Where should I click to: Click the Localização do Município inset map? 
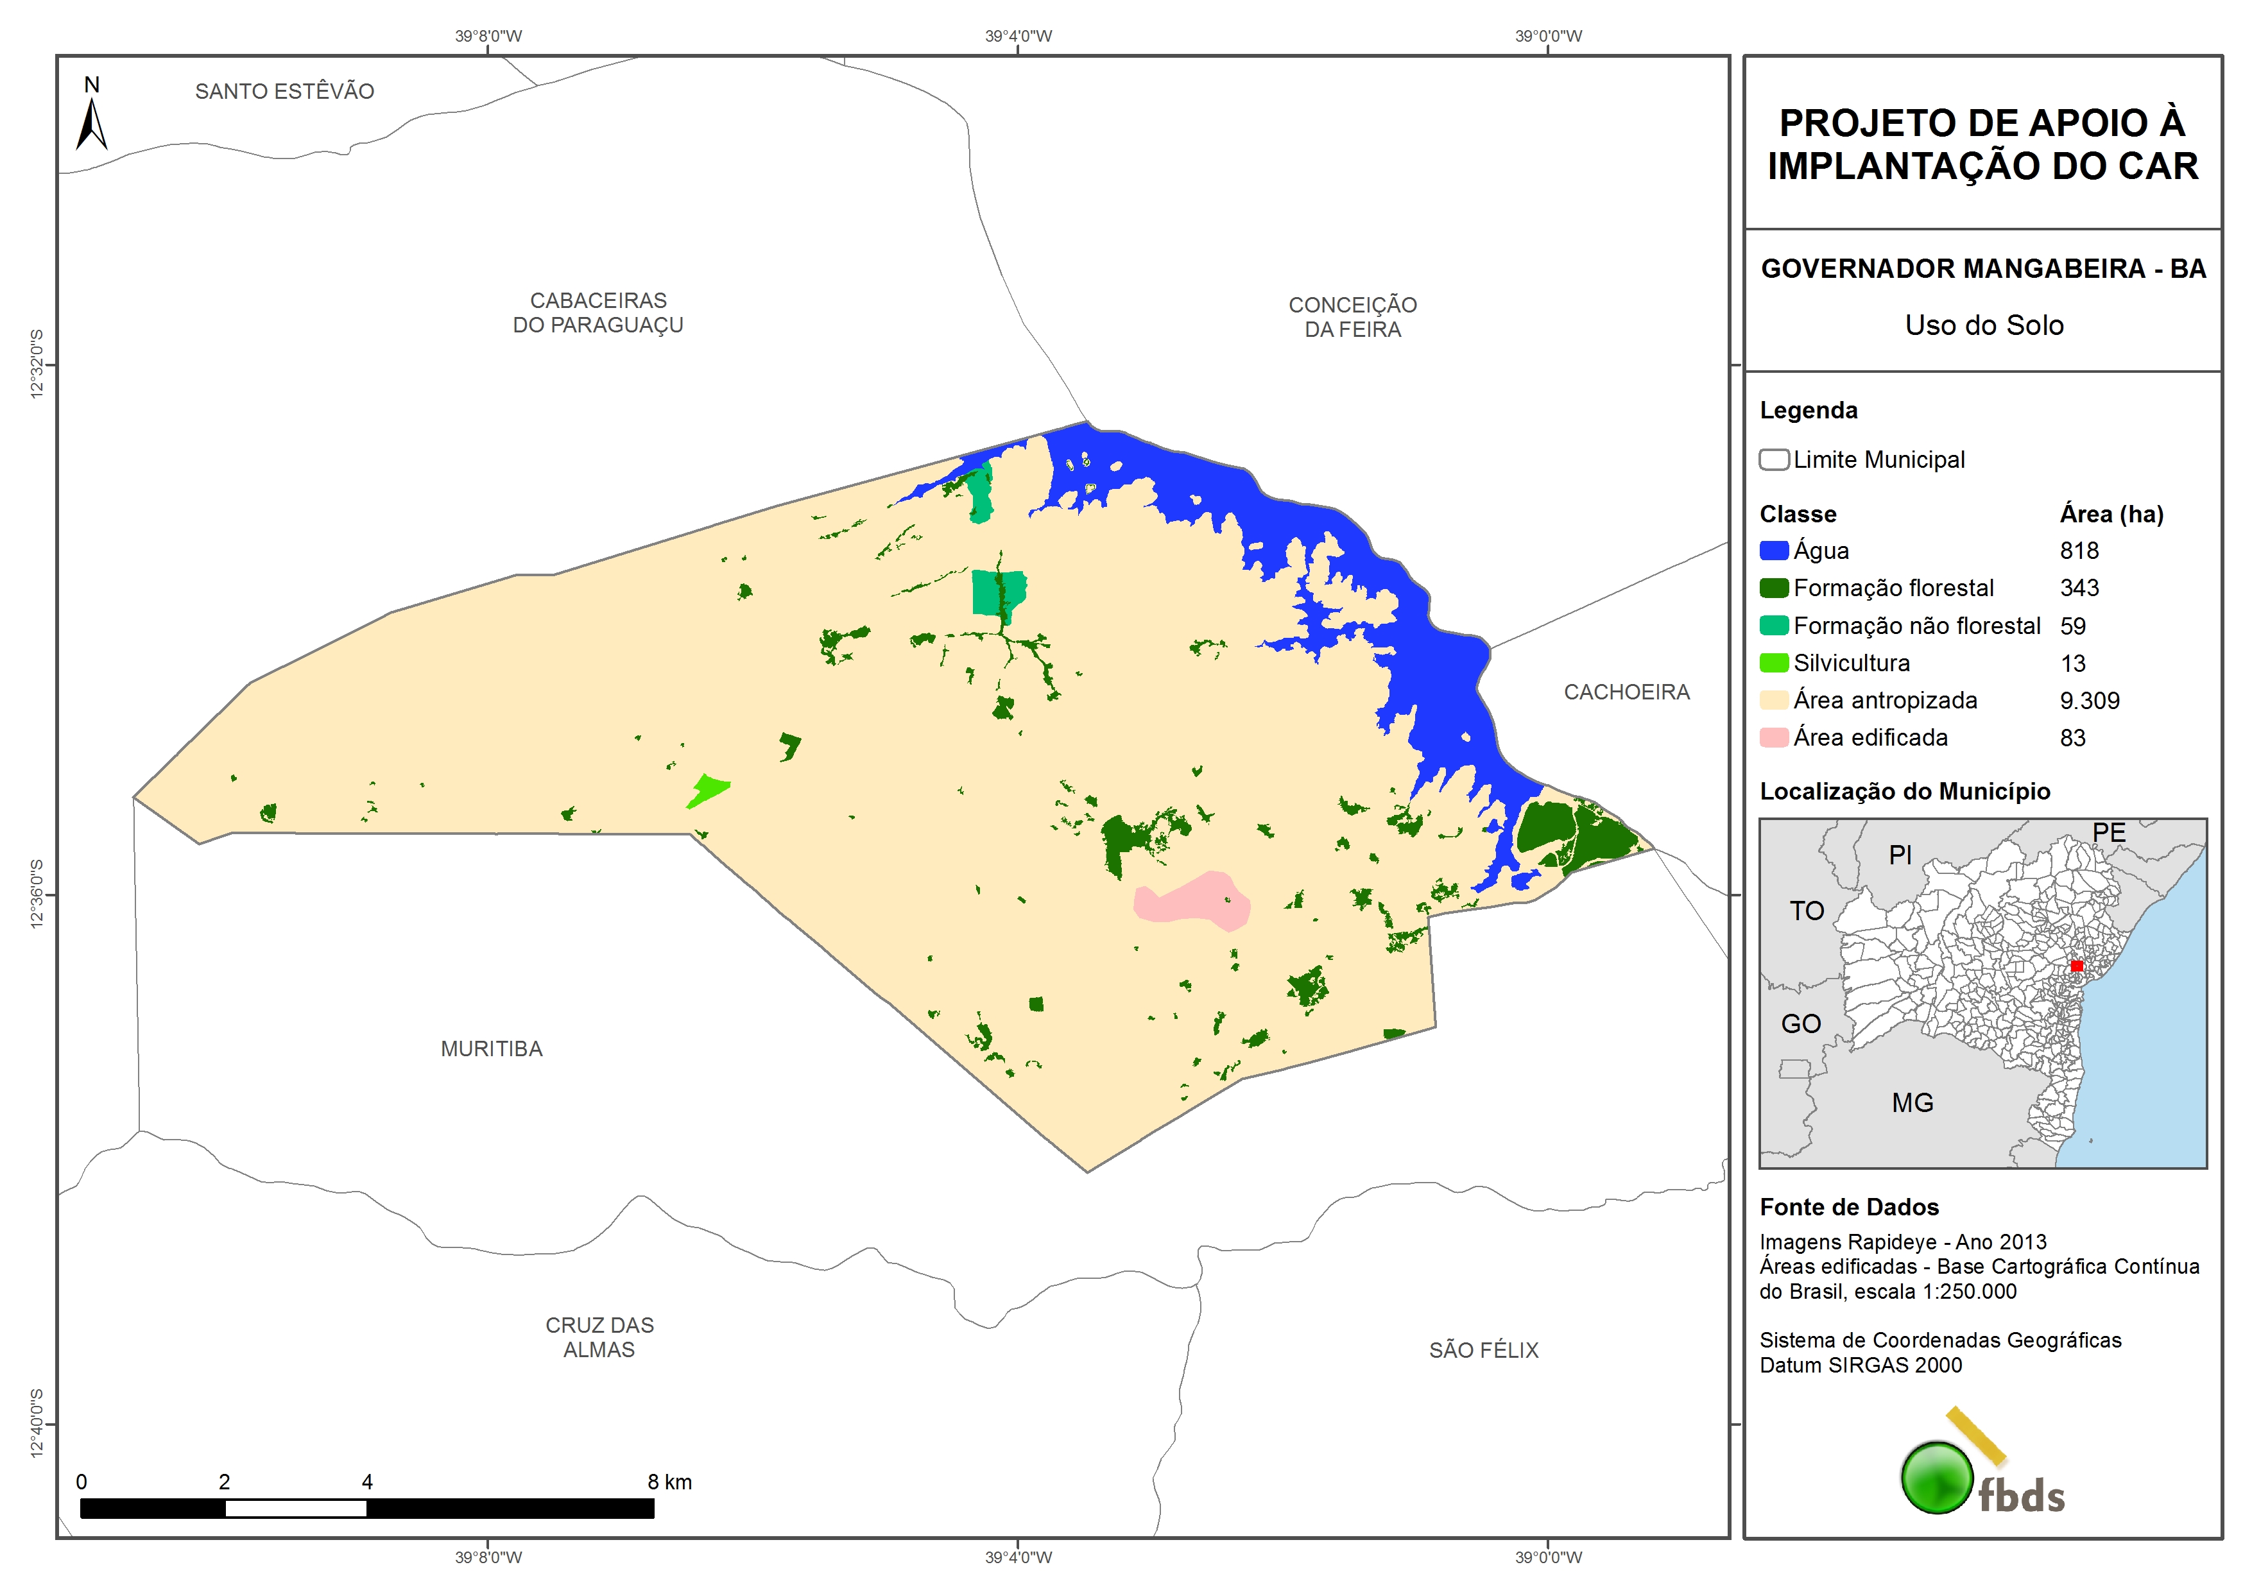click(x=1982, y=993)
